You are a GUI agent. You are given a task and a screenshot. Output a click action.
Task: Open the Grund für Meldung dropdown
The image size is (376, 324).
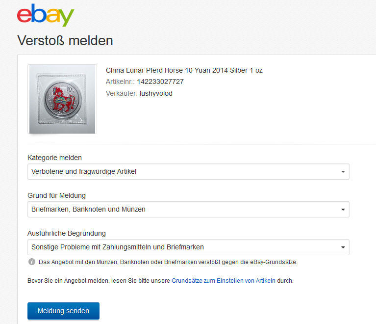(x=188, y=209)
